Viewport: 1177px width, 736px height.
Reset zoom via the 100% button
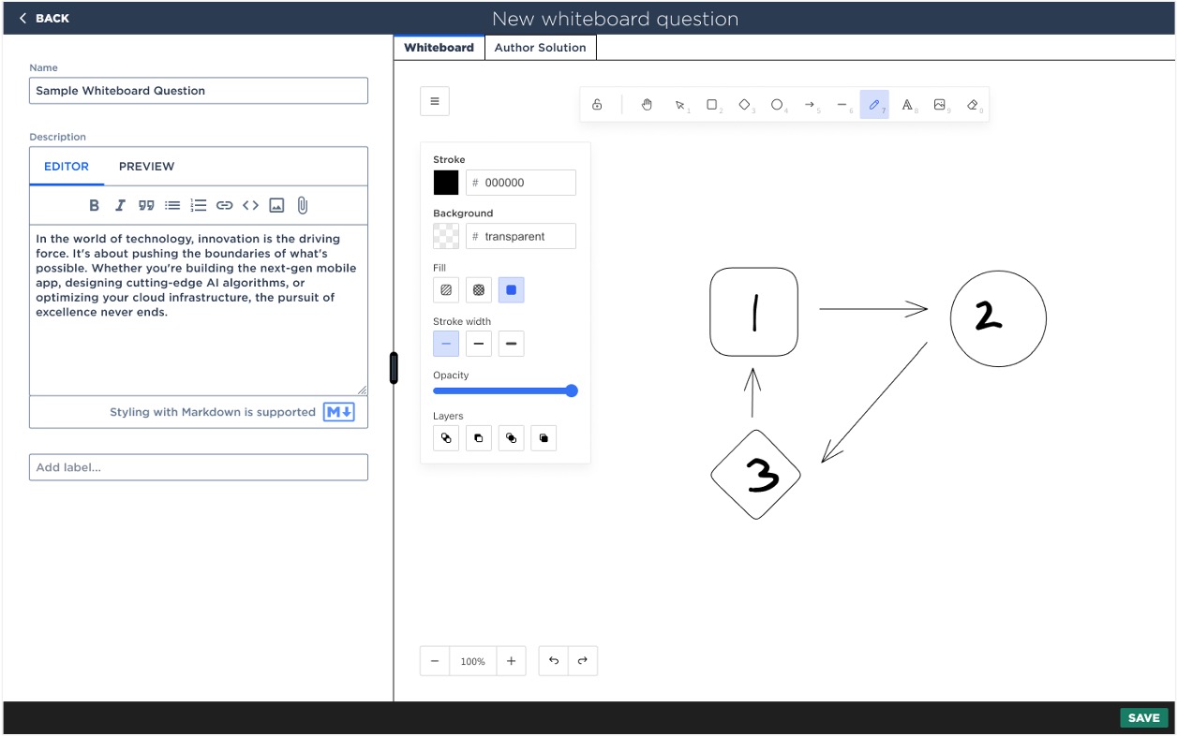[473, 661]
